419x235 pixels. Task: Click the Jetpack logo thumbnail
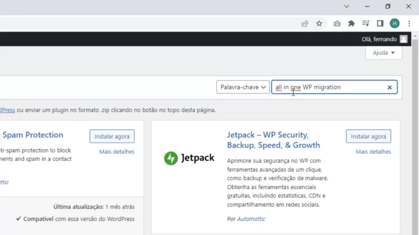[x=189, y=158]
